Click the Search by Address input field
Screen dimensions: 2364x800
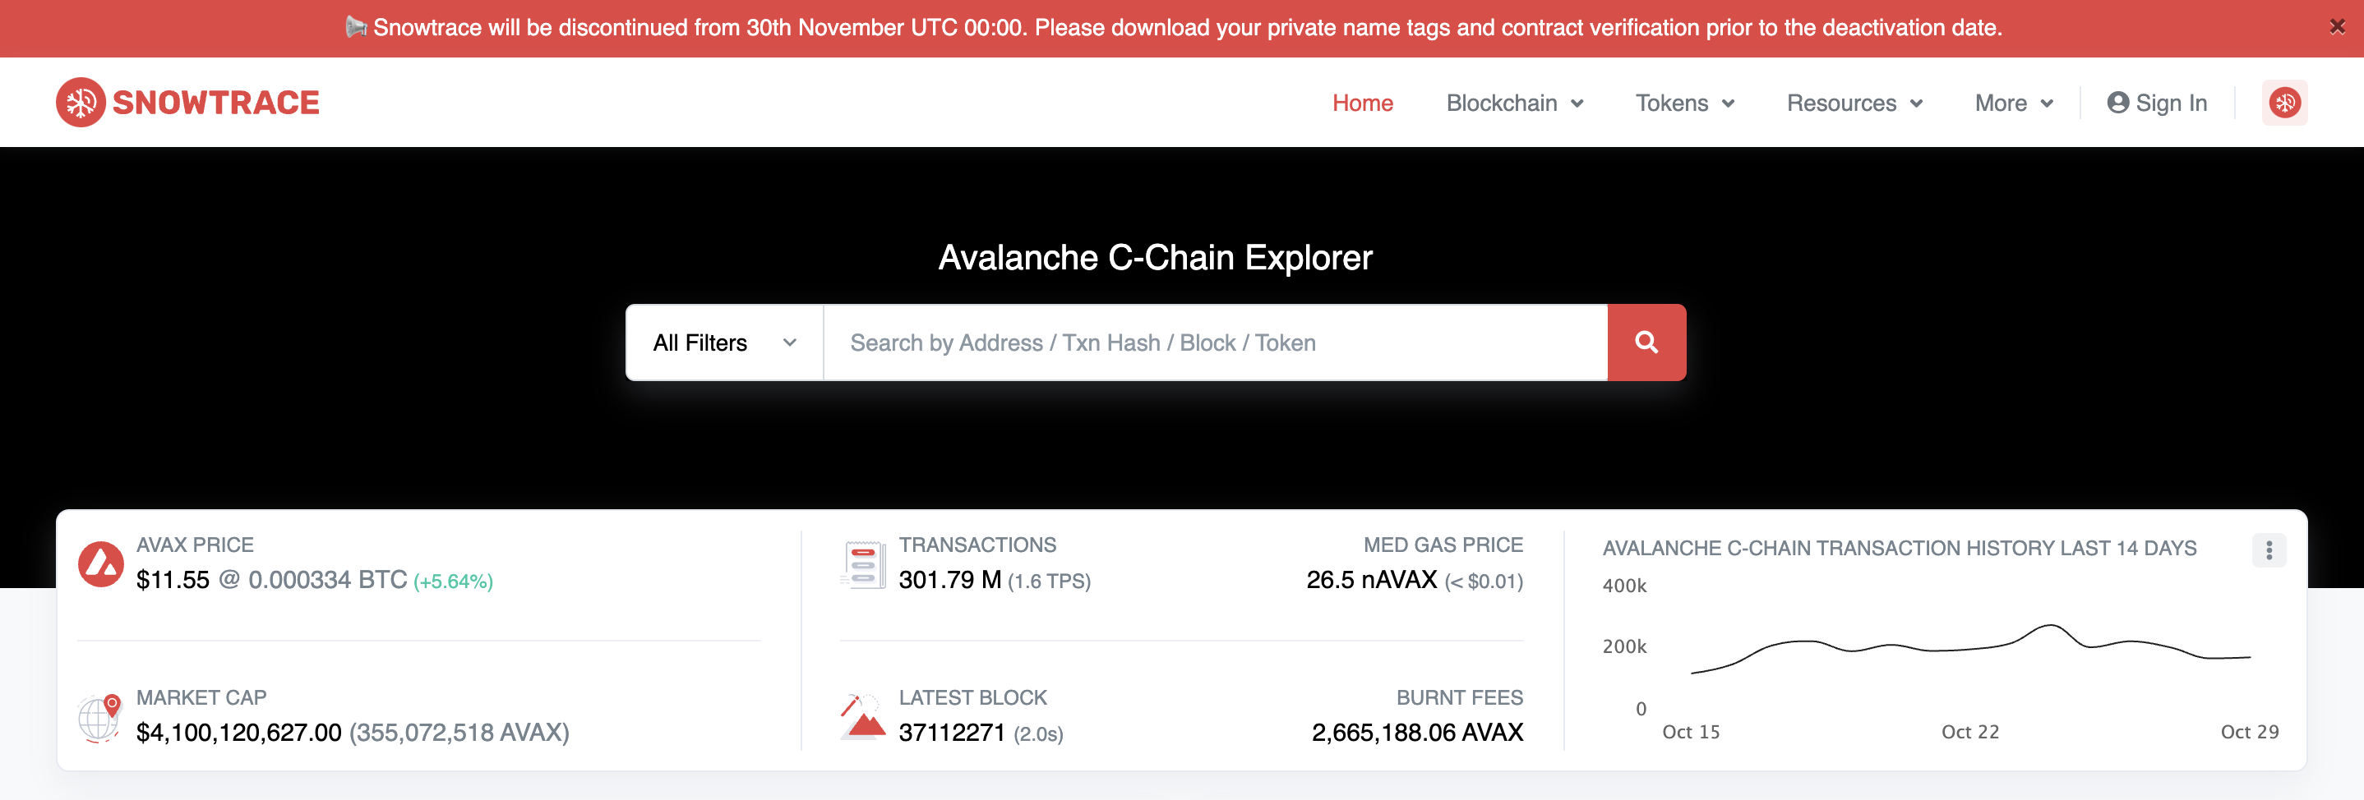[x=1214, y=343]
